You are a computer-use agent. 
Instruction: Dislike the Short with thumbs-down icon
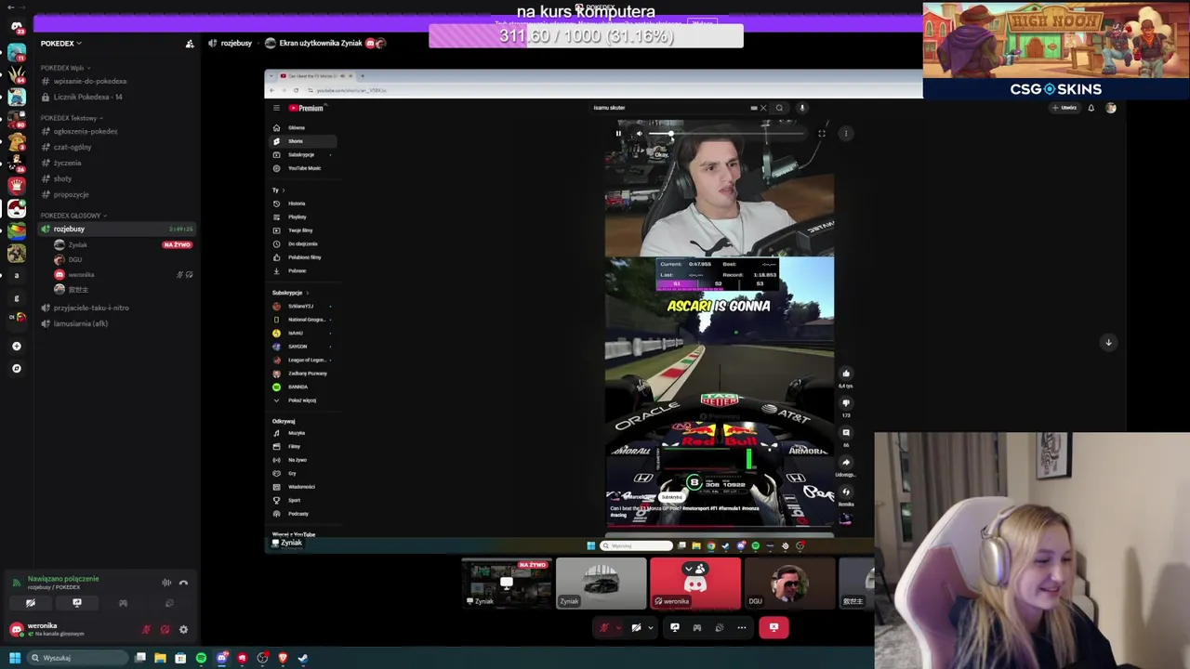point(846,403)
